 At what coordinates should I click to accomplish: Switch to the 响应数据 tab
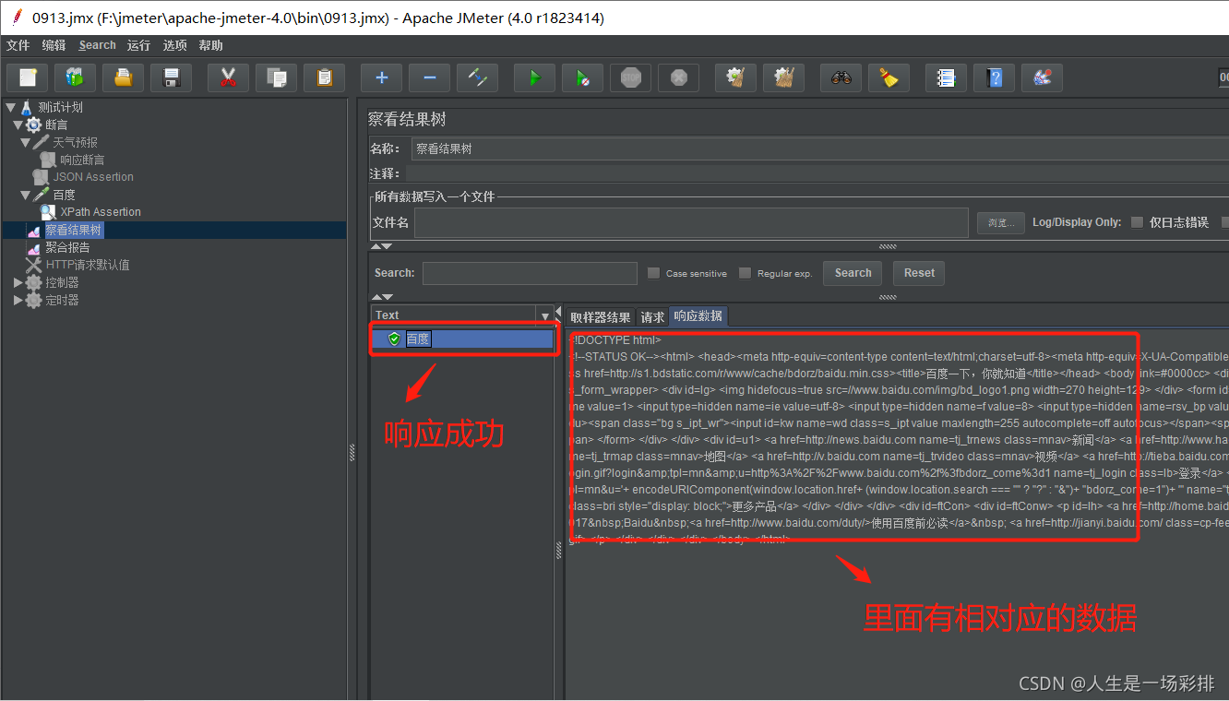point(698,316)
